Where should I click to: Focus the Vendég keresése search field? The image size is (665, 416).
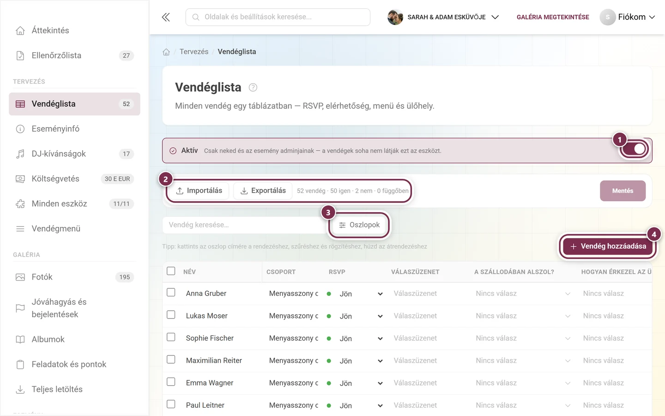245,225
